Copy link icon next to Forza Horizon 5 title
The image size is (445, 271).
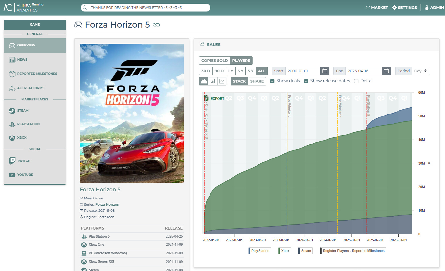(x=156, y=25)
